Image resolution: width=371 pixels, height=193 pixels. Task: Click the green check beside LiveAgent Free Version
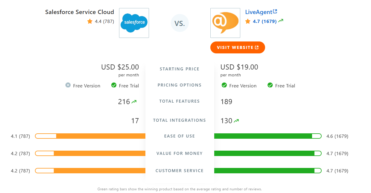coord(224,85)
